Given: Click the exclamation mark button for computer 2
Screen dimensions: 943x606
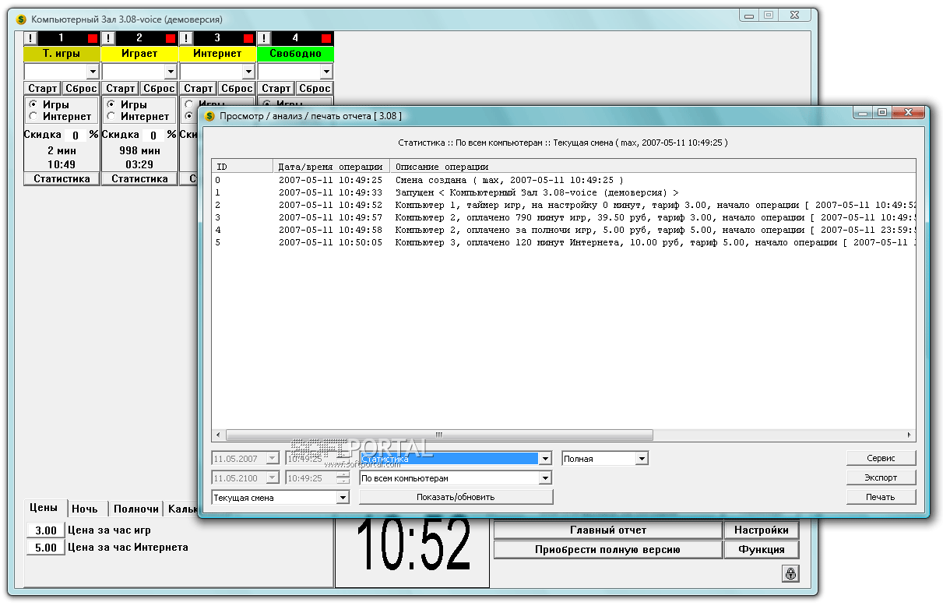Looking at the screenshot, I should tap(108, 38).
